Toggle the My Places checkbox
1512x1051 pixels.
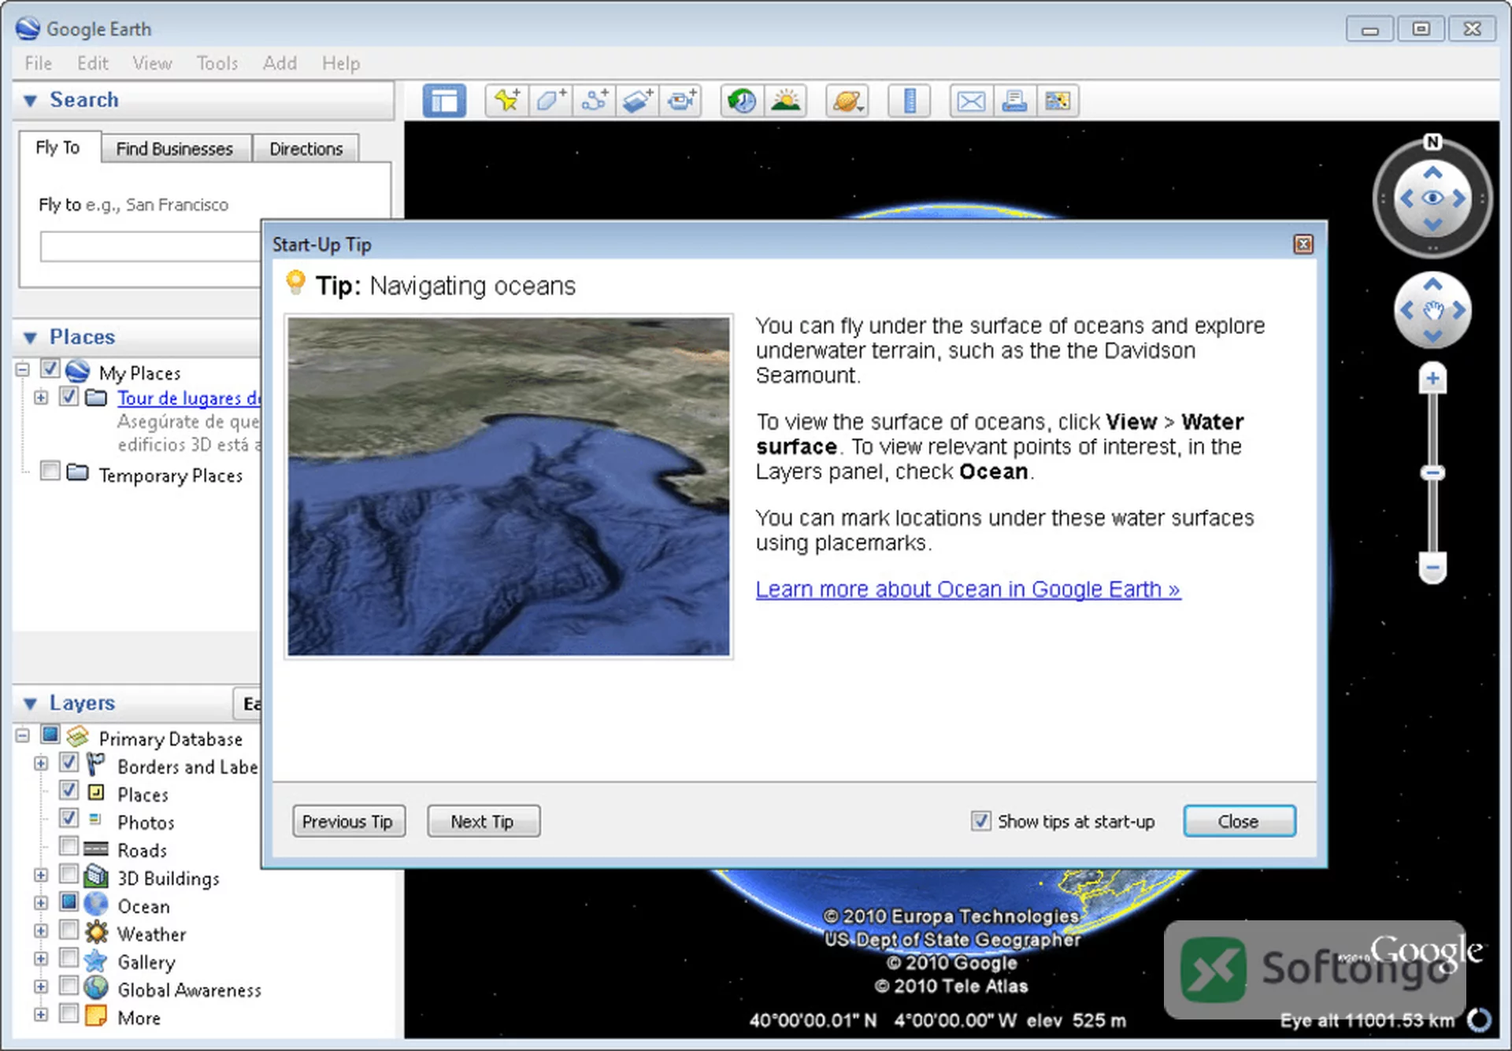click(x=50, y=369)
